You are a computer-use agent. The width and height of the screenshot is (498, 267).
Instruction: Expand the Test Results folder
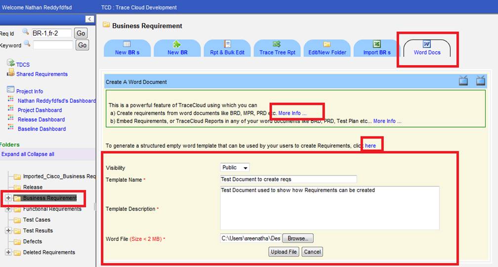8,230
